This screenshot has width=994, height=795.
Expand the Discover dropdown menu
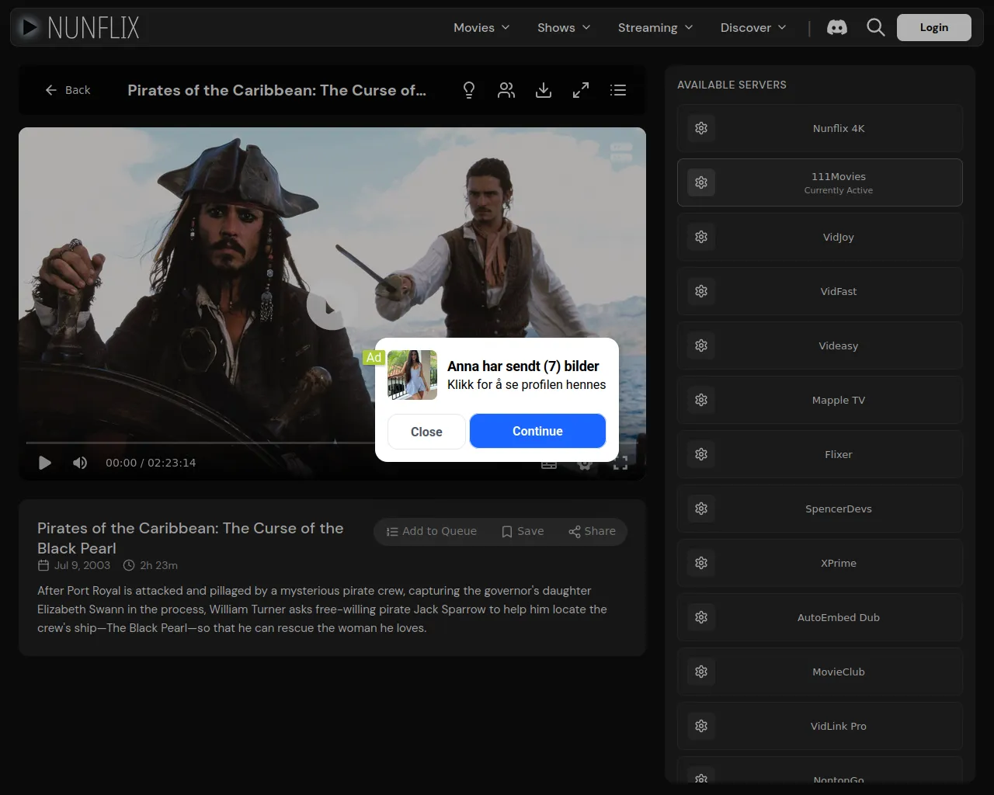(x=753, y=28)
